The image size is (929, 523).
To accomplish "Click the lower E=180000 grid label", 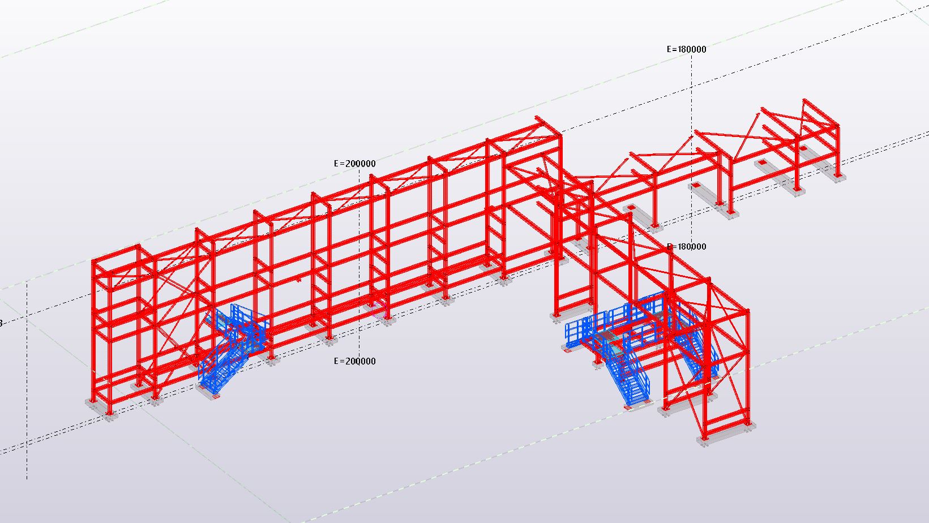I will (686, 247).
